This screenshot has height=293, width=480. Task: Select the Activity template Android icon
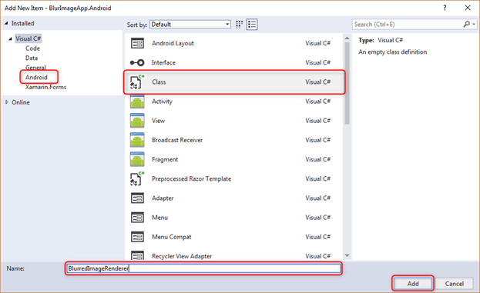pyautogui.click(x=137, y=102)
